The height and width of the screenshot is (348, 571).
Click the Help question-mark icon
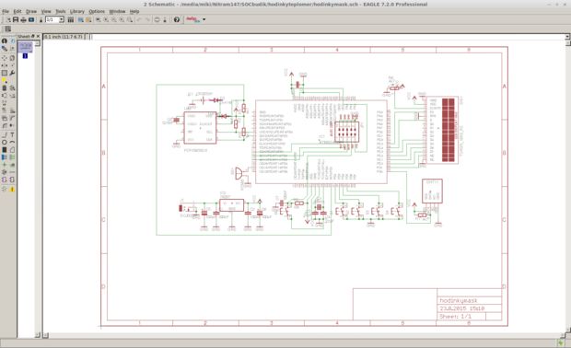177,19
